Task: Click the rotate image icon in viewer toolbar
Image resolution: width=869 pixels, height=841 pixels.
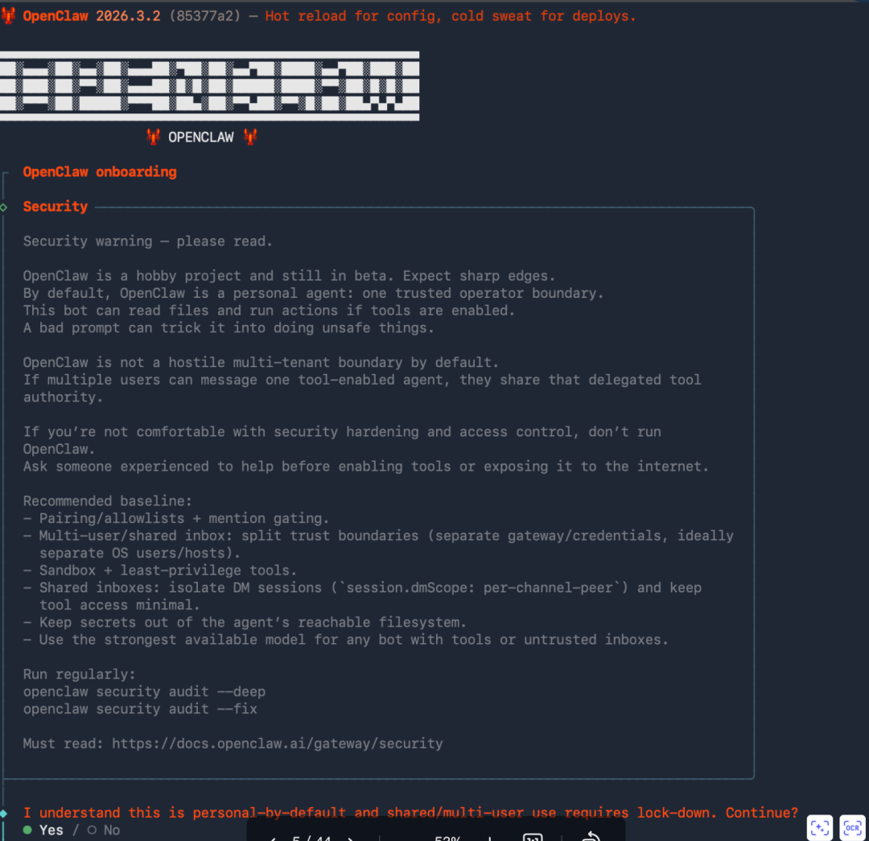Action: coord(591,836)
